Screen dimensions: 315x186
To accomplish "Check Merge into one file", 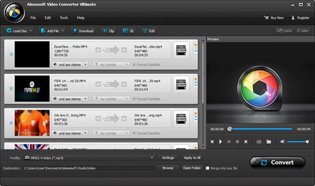I will point(208,168).
